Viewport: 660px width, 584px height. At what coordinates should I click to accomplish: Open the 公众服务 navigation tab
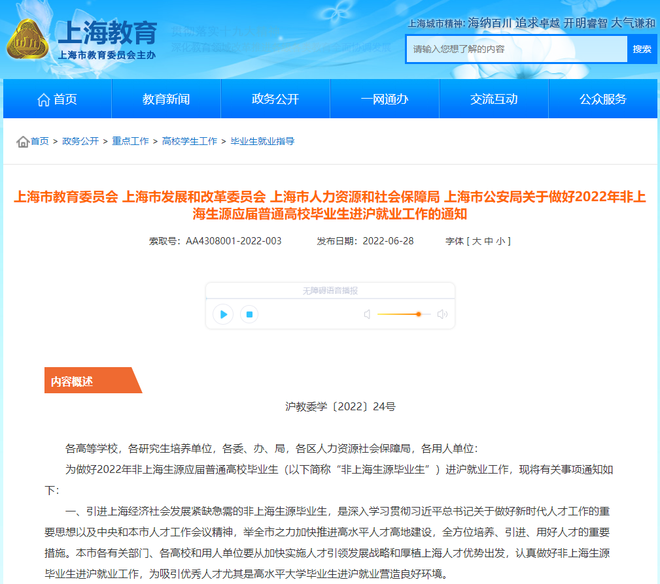click(602, 99)
